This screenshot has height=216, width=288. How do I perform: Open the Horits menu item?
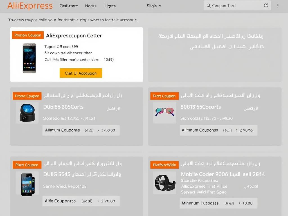91,6
